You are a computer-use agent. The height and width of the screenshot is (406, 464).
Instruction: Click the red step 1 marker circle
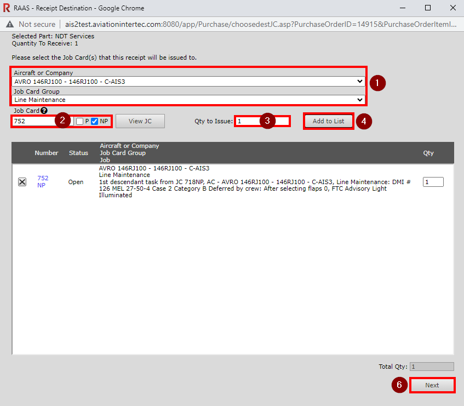point(377,83)
